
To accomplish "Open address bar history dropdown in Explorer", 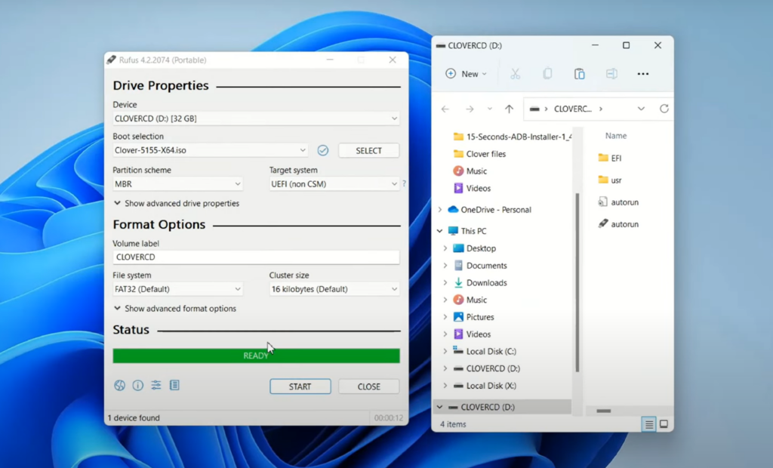I will 641,109.
